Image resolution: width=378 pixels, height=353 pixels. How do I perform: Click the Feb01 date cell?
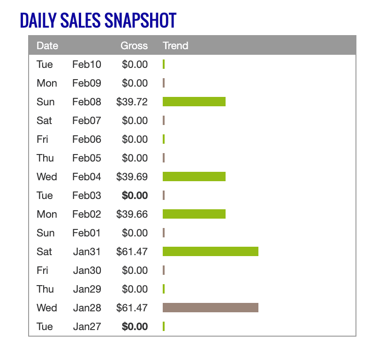(x=87, y=233)
